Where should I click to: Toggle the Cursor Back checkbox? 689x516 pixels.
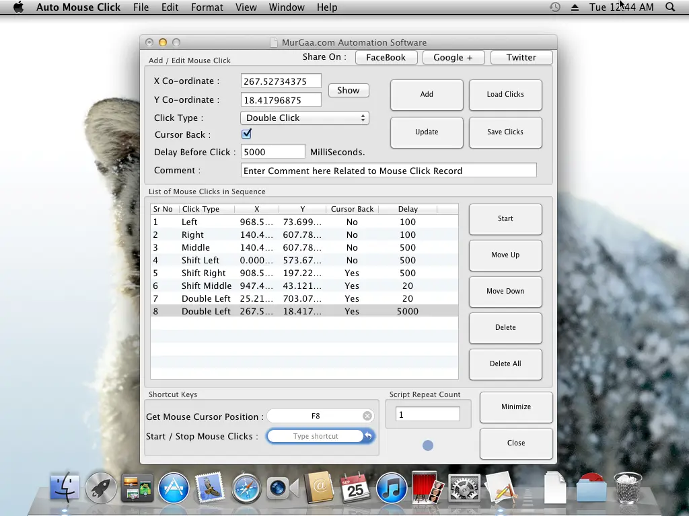click(247, 134)
